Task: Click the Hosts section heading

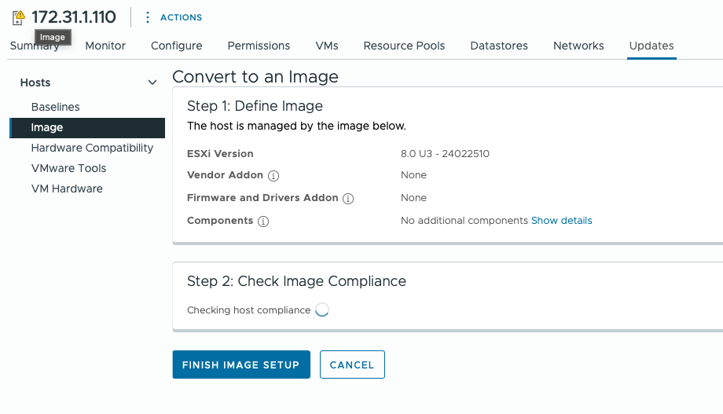Action: [x=35, y=82]
